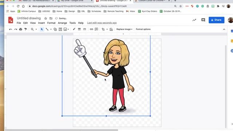Click the Bitmoji image on the canvas

click(x=106, y=76)
